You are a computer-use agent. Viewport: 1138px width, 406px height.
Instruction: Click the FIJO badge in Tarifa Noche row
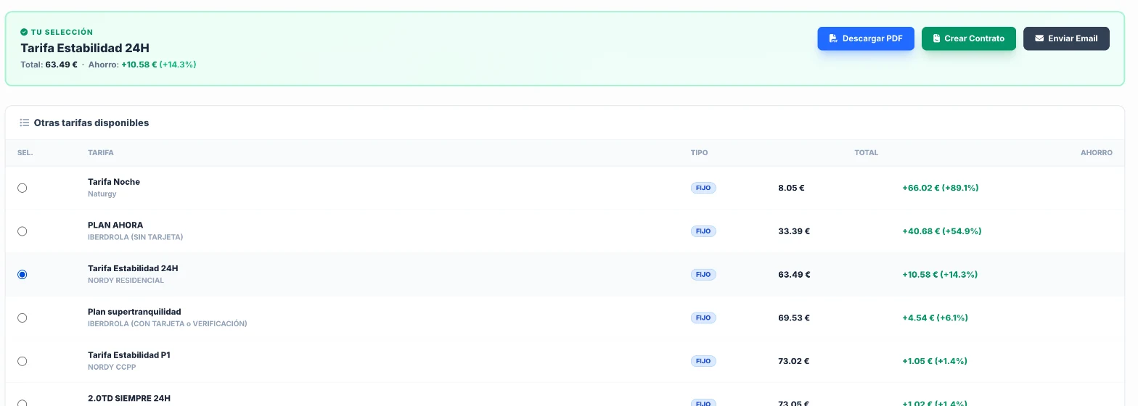[x=703, y=188]
